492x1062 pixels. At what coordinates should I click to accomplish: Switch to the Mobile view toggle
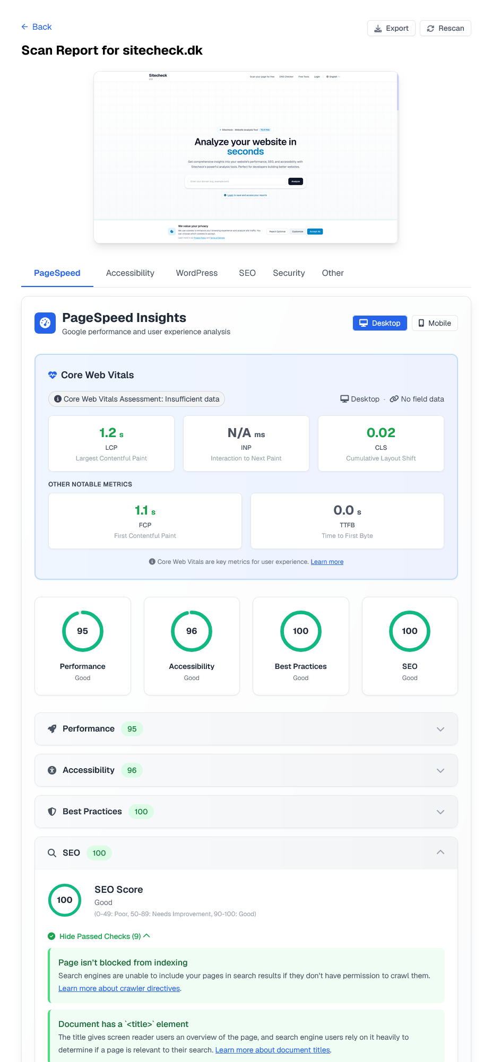pos(435,323)
